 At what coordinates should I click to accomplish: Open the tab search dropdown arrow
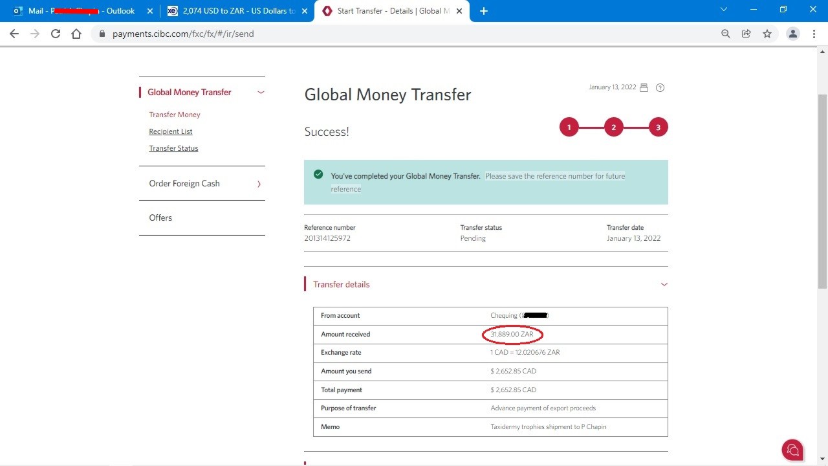tap(724, 10)
